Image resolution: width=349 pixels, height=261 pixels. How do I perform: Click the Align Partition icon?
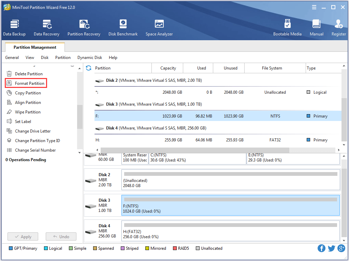(x=9, y=102)
